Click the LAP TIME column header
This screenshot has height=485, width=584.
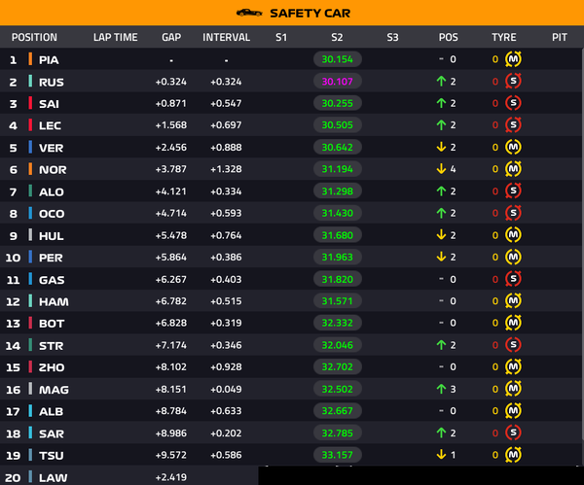[x=116, y=37]
